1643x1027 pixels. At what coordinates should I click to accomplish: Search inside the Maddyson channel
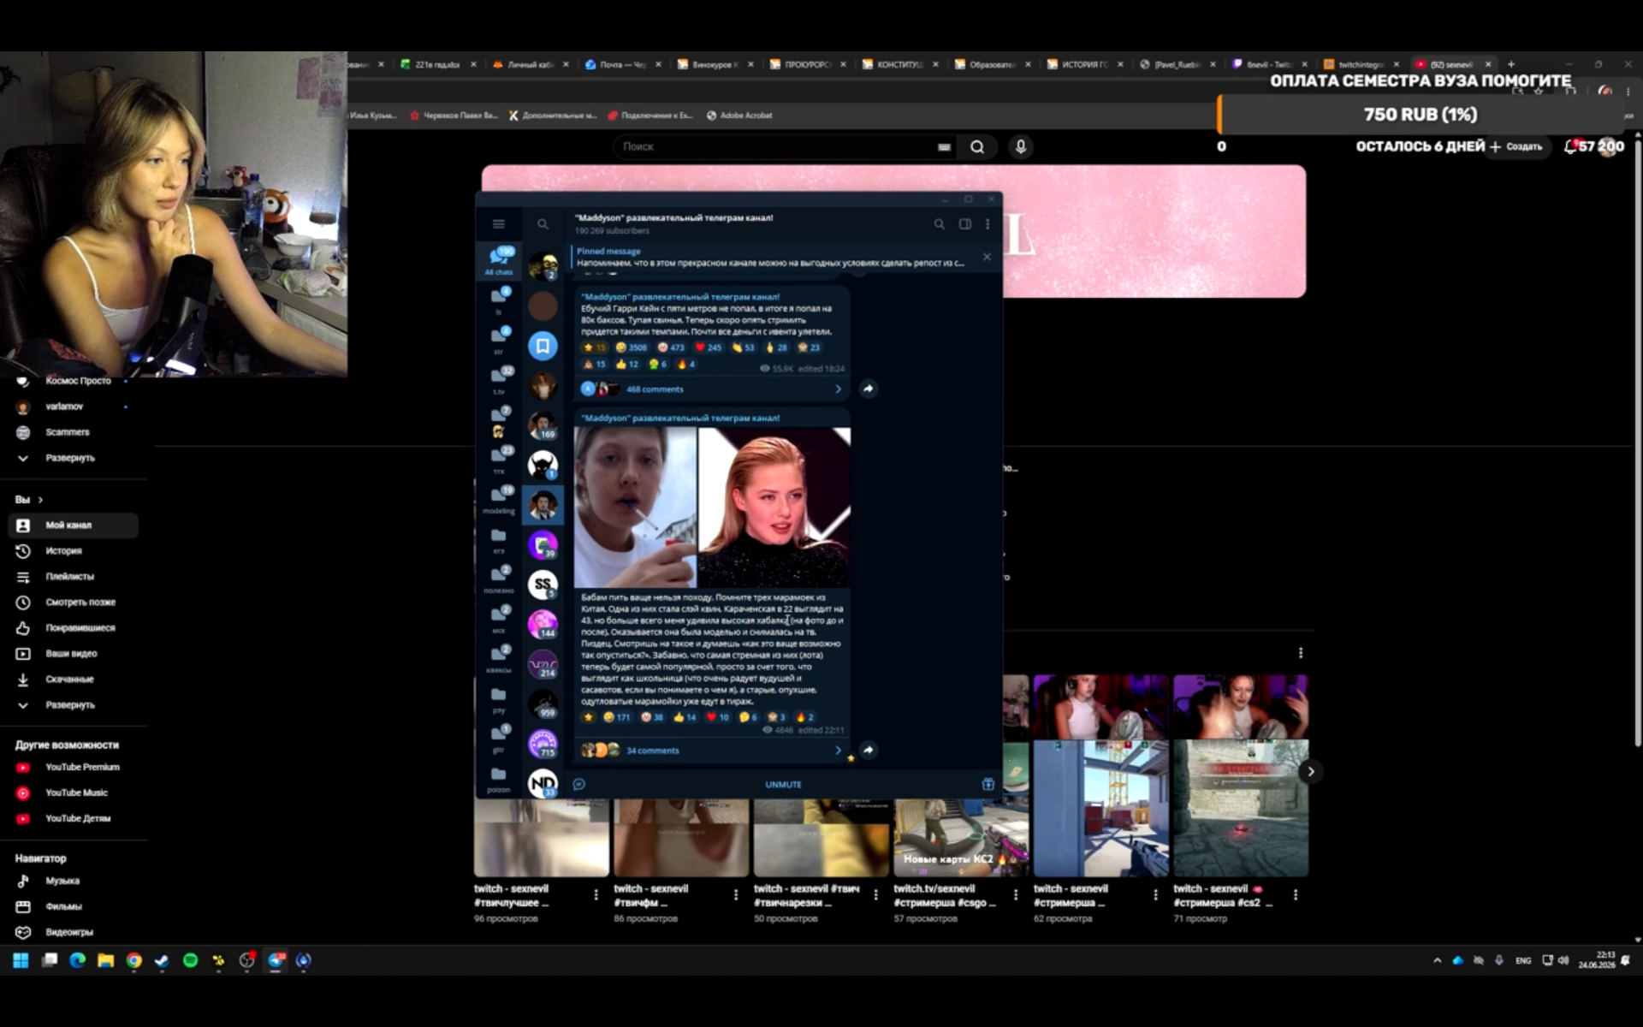tap(939, 224)
